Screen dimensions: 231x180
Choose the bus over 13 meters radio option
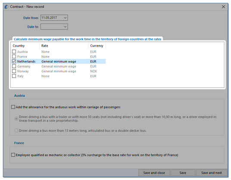pos(16,130)
